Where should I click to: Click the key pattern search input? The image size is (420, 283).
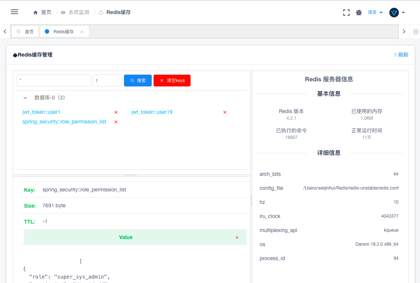[x=54, y=81]
